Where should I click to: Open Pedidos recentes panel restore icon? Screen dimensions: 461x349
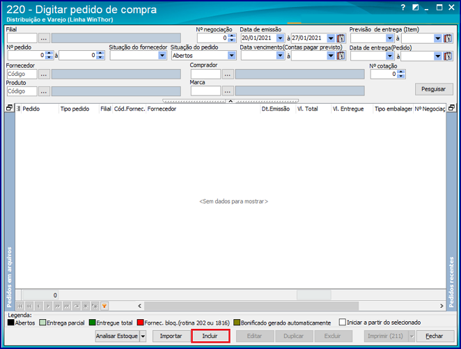pyautogui.click(x=451, y=108)
